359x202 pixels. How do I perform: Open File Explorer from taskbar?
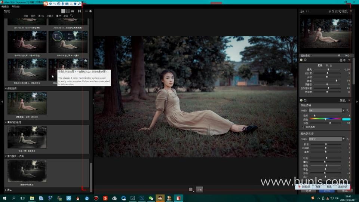point(32,198)
